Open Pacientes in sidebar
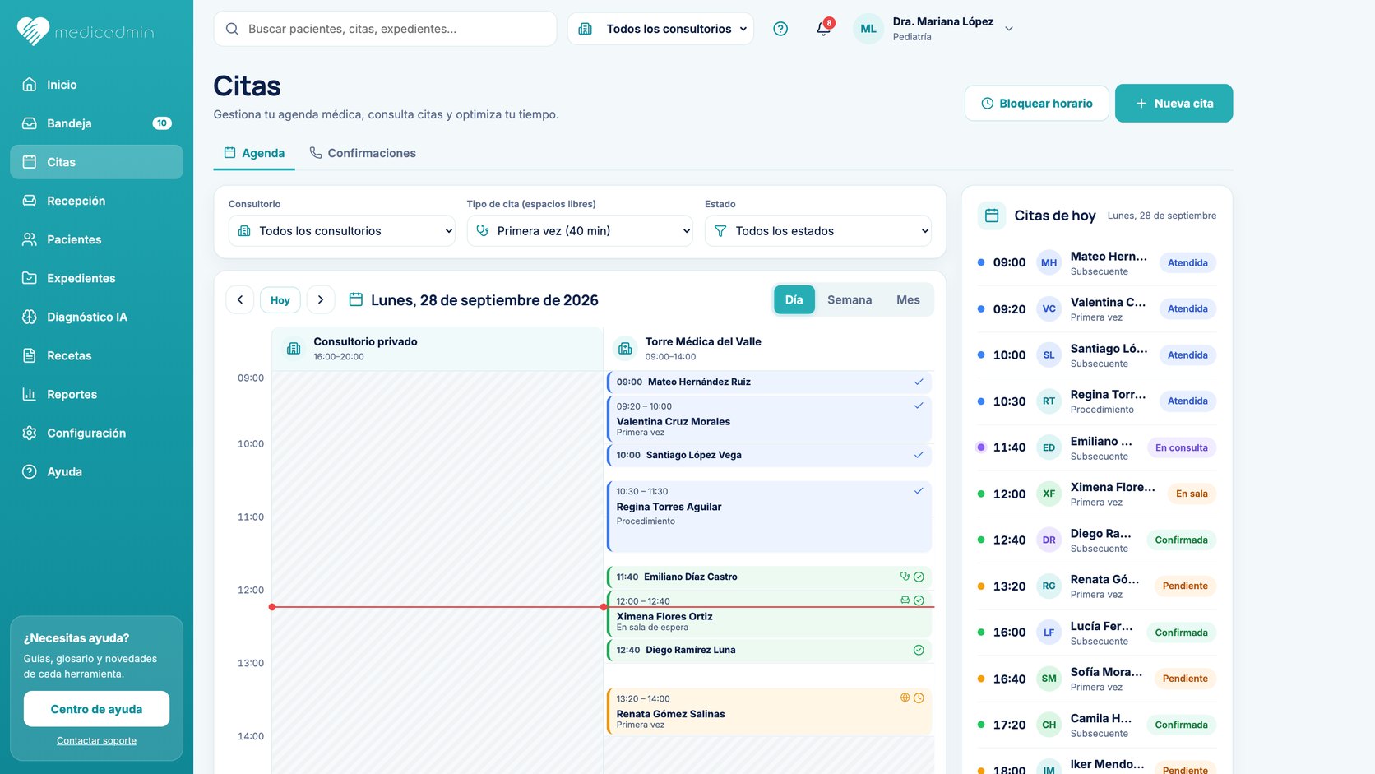Image resolution: width=1375 pixels, height=774 pixels. [96, 239]
